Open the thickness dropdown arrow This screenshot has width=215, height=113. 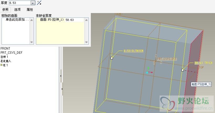tap(33, 3)
